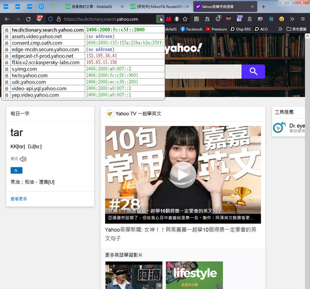The height and width of the screenshot is (289, 310).
Task: Click the consent.cmp.oath.com row
Action: pyautogui.click(x=84, y=43)
